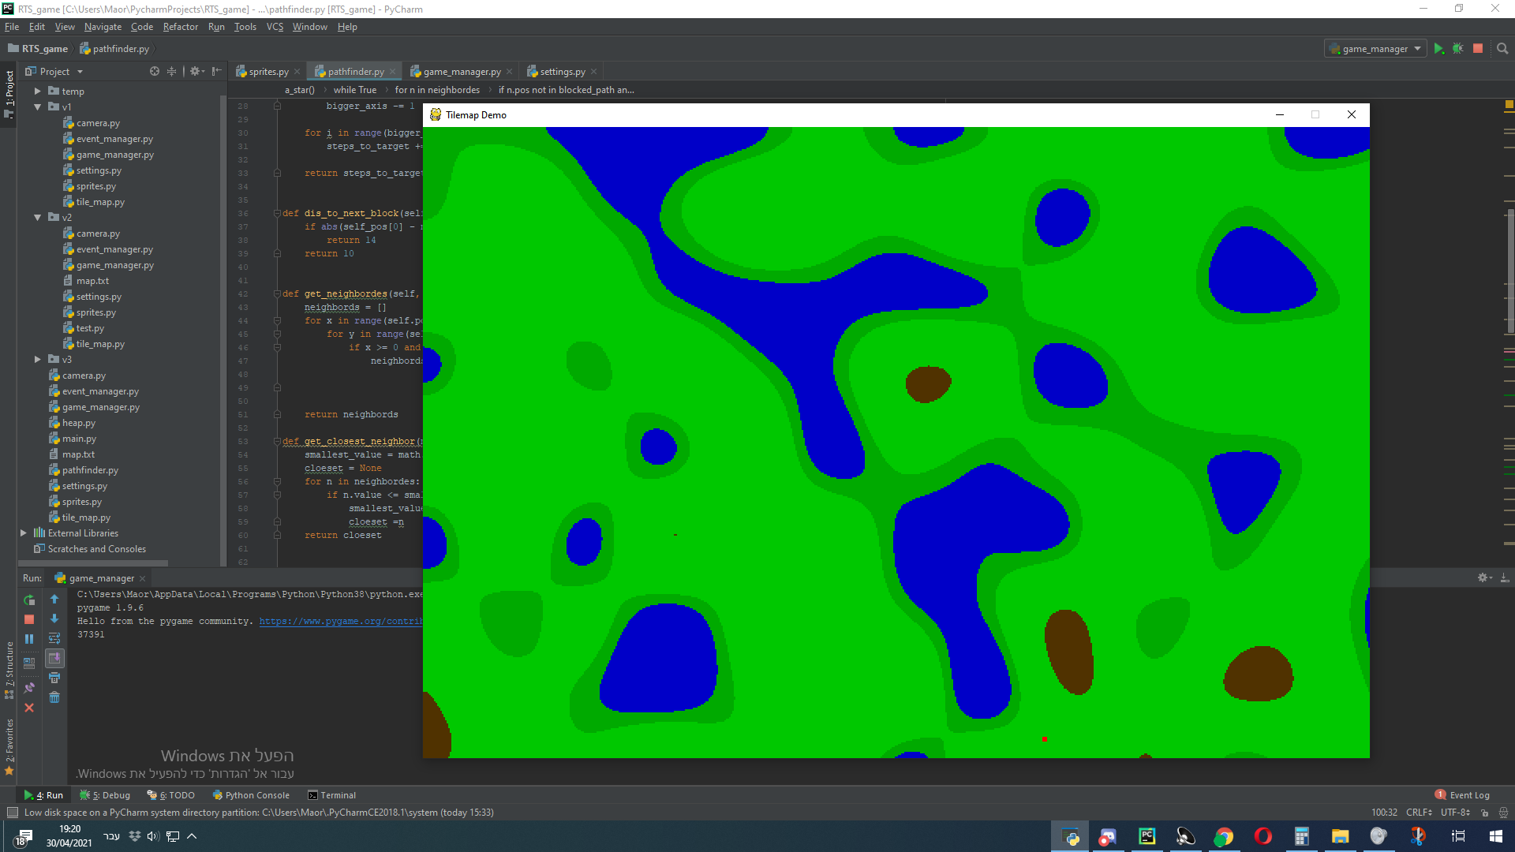Pause output with the pause icon
The height and width of the screenshot is (852, 1515).
[x=29, y=639]
